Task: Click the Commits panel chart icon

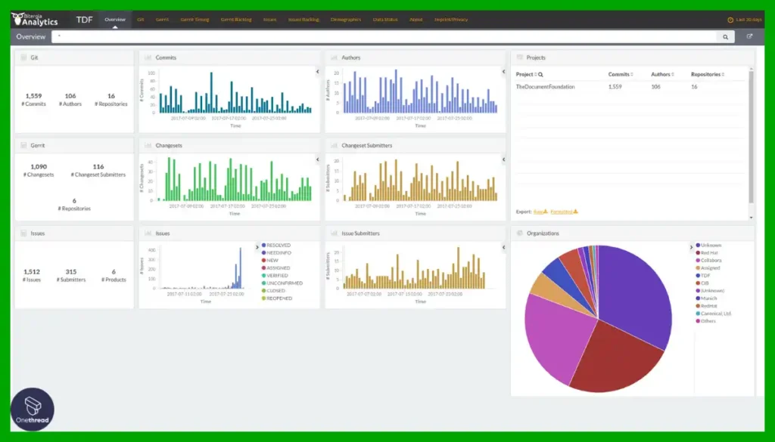Action: [x=148, y=57]
